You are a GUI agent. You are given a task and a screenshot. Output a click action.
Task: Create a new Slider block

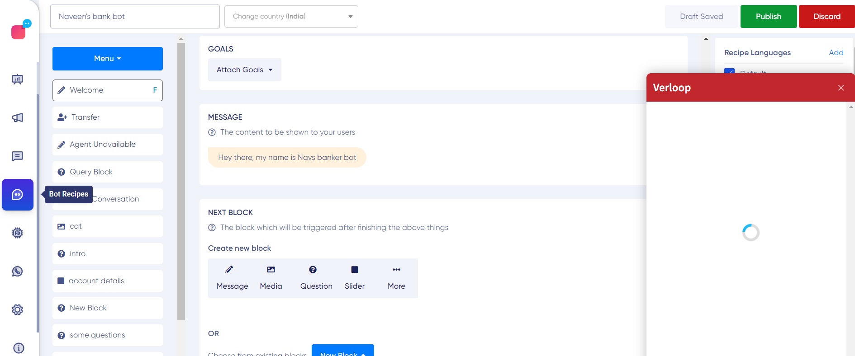pos(354,278)
